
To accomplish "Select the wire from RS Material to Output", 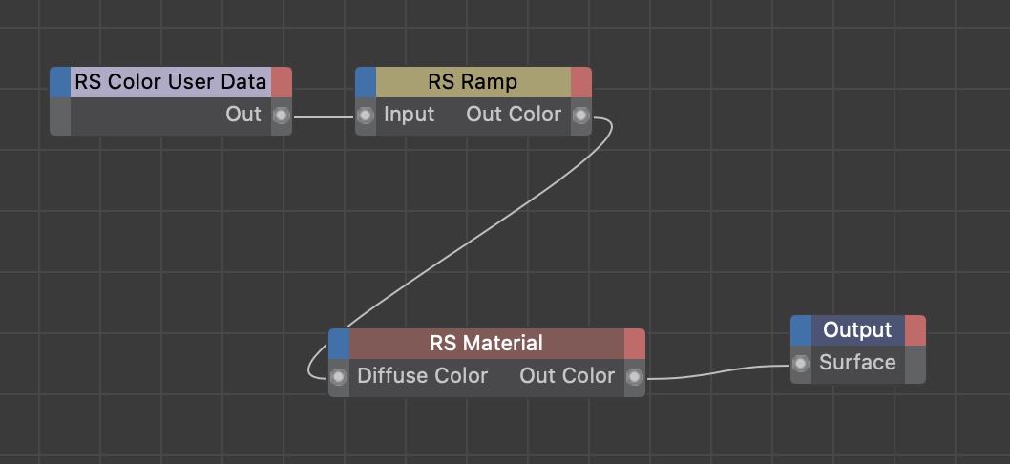I will 716,372.
